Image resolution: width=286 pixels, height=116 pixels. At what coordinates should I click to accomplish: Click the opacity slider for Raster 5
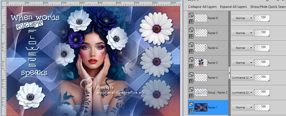tap(262, 33)
